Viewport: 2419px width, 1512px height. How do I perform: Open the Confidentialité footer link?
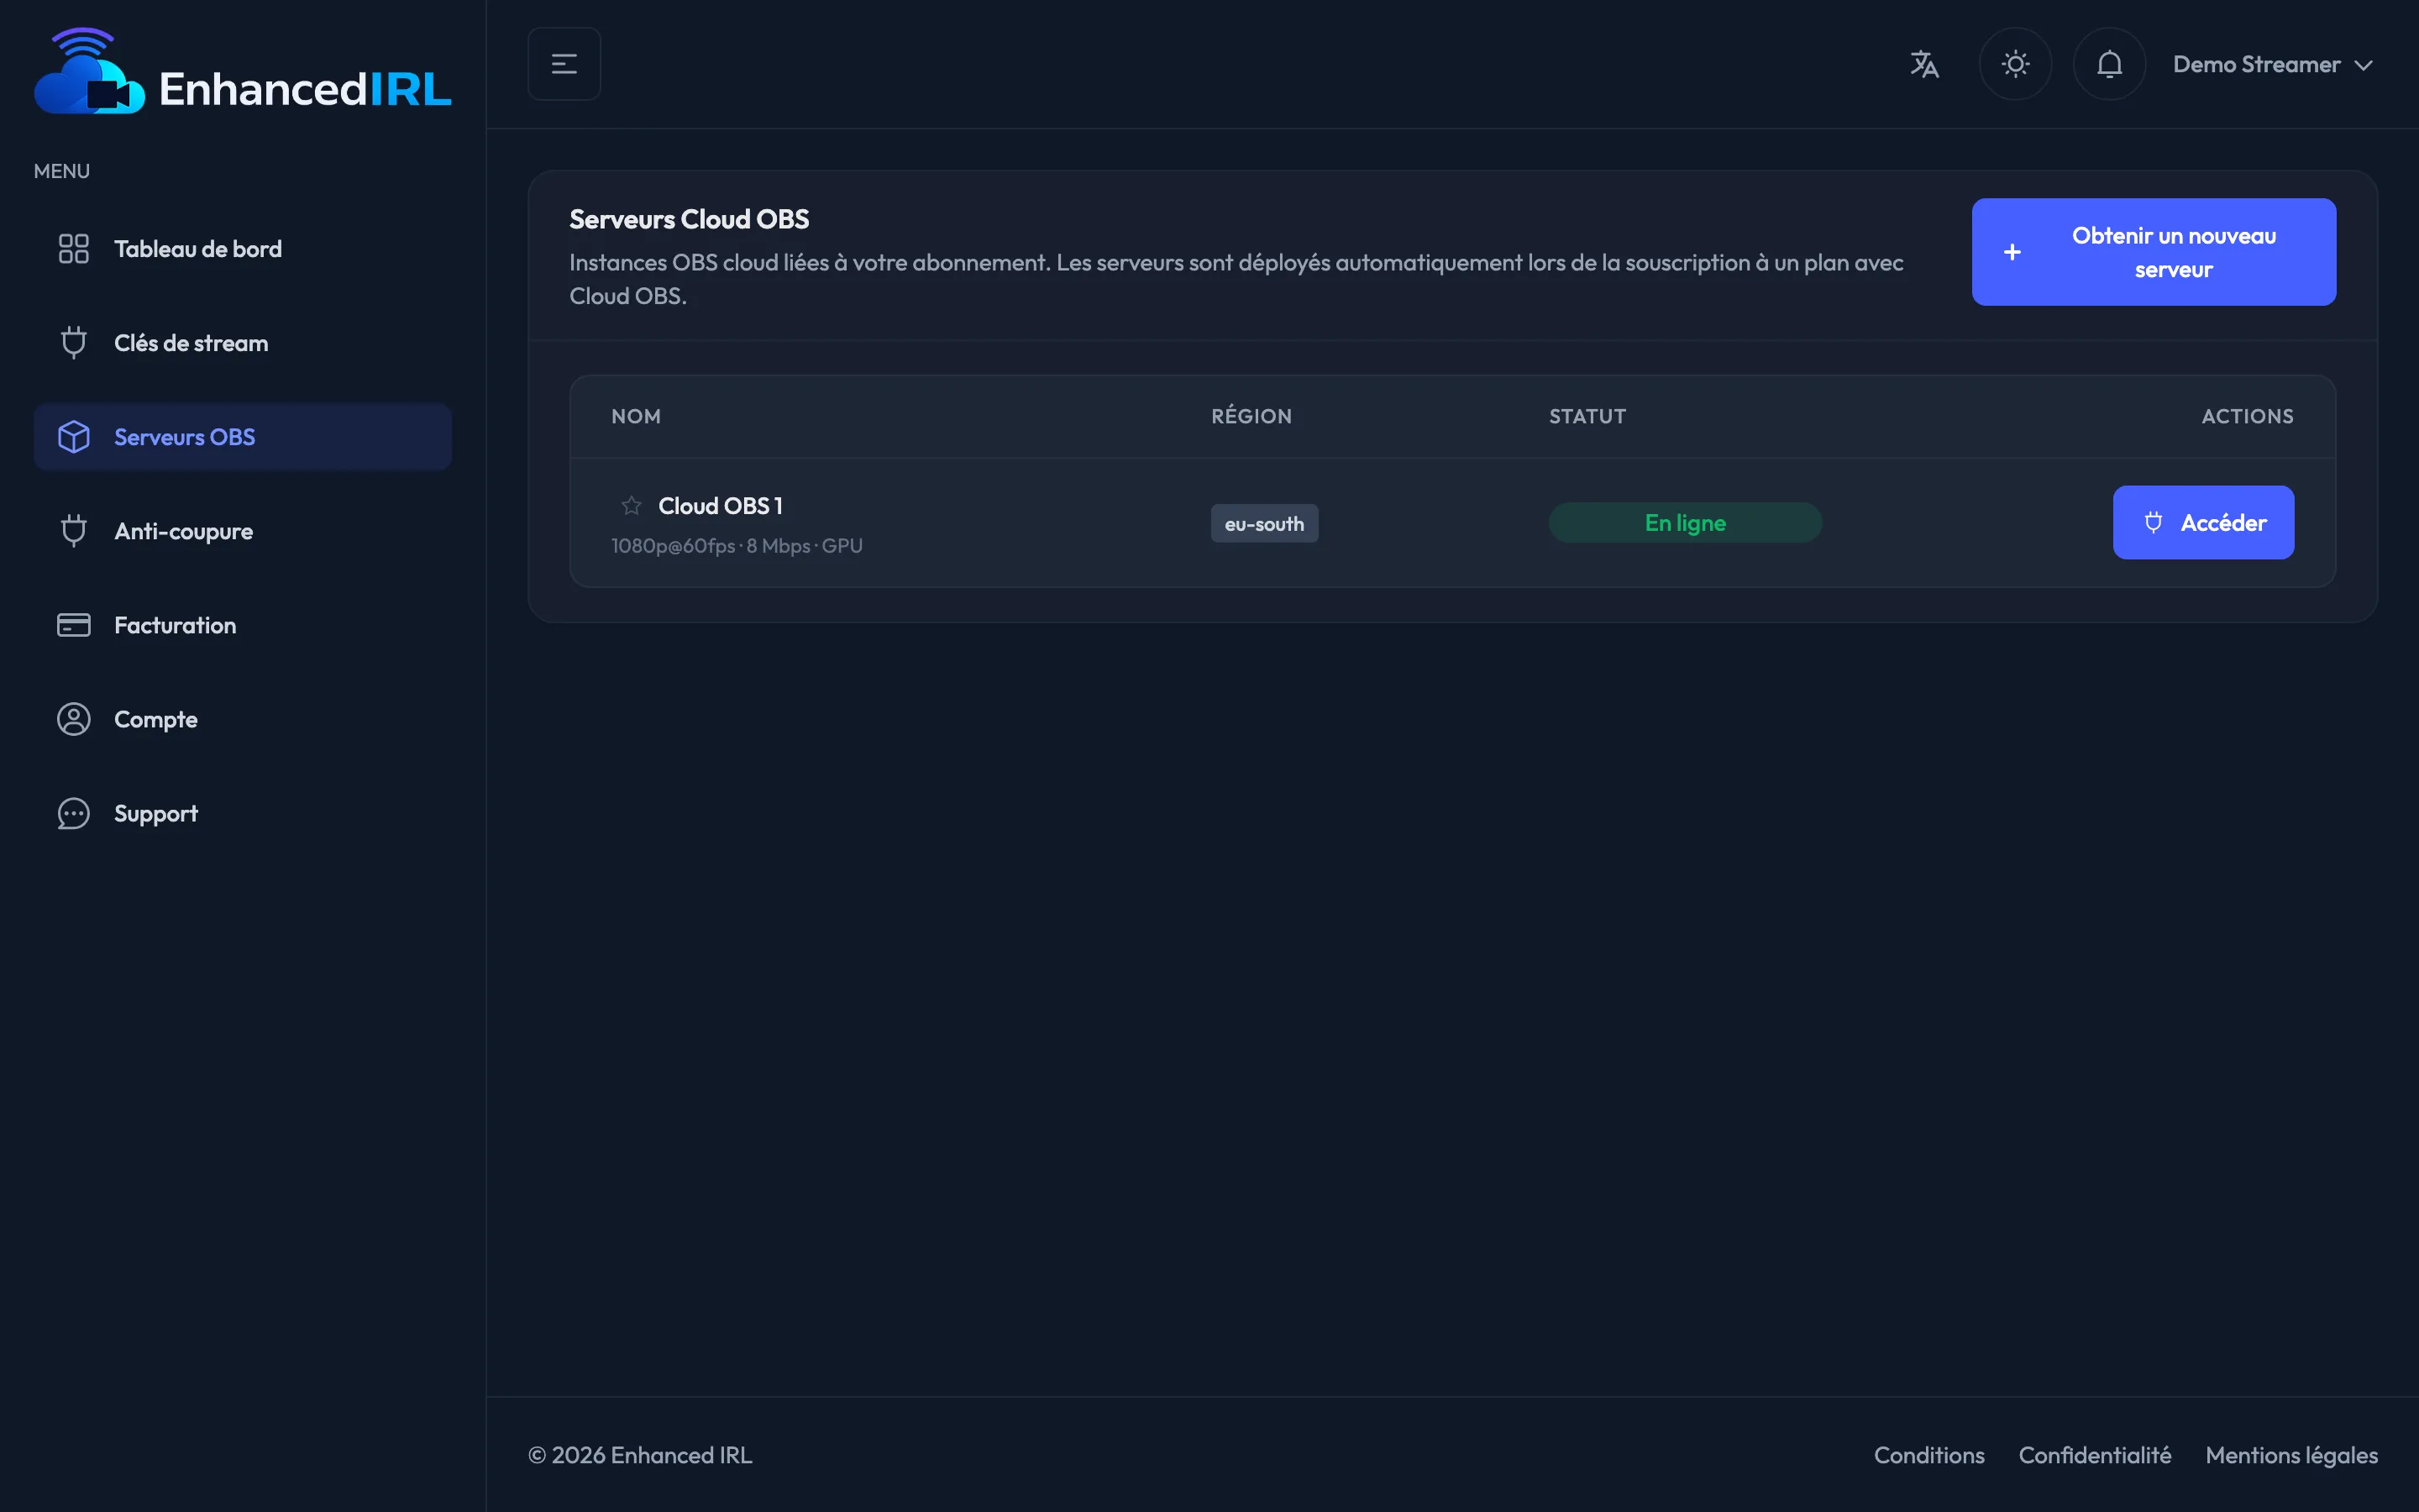click(x=2094, y=1455)
